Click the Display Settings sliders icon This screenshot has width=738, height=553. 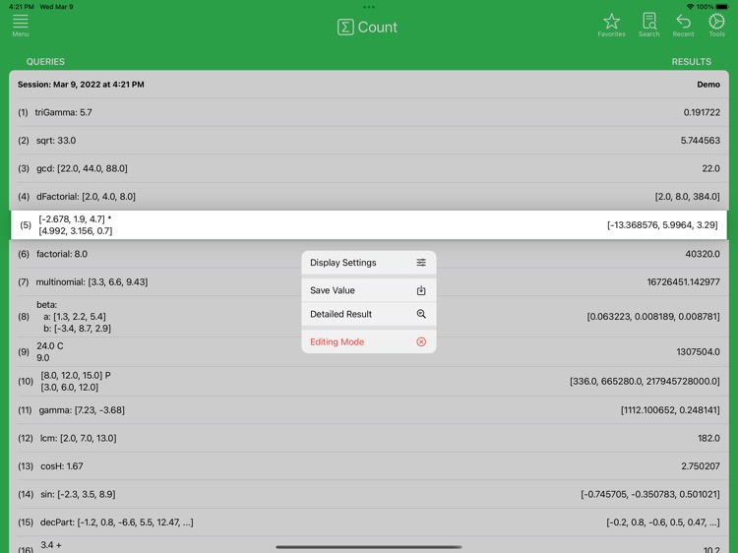click(421, 263)
